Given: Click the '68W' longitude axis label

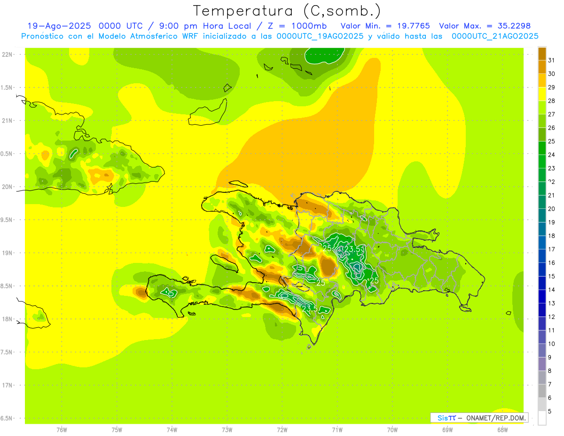Looking at the screenshot, I should point(502,429).
